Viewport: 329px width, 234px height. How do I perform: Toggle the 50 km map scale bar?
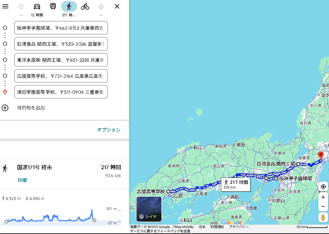pos(312,227)
